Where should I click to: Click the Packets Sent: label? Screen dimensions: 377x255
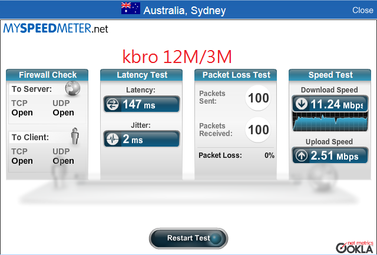coord(212,97)
